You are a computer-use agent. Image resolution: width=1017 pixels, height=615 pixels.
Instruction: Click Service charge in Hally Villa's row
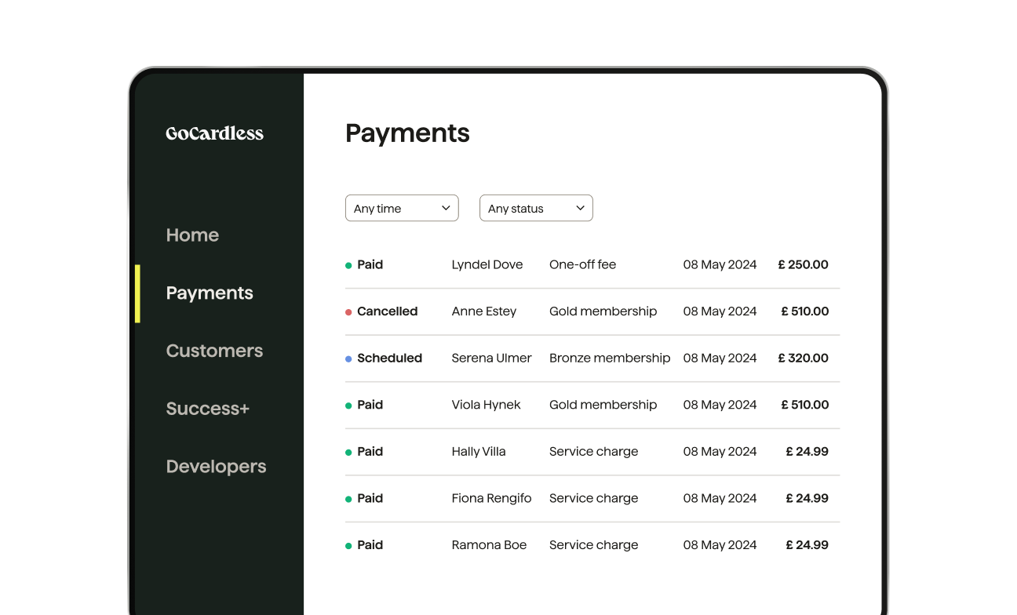pos(594,452)
